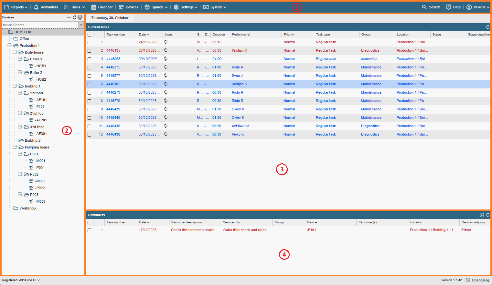This screenshot has width=492, height=285.
Task: Collapse the Reminders panel with the shrink icon
Action: coord(482,215)
